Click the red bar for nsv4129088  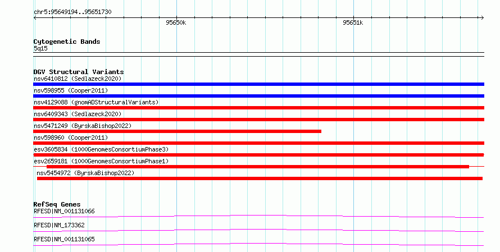(x=258, y=108)
